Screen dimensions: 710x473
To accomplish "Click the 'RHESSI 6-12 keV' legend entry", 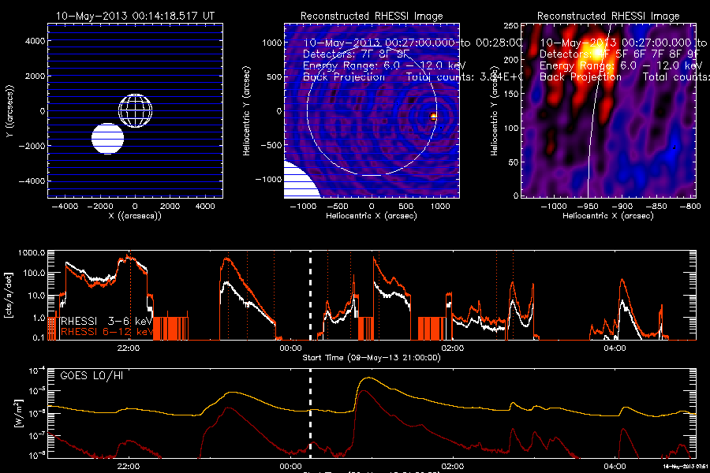I will coord(107,332).
